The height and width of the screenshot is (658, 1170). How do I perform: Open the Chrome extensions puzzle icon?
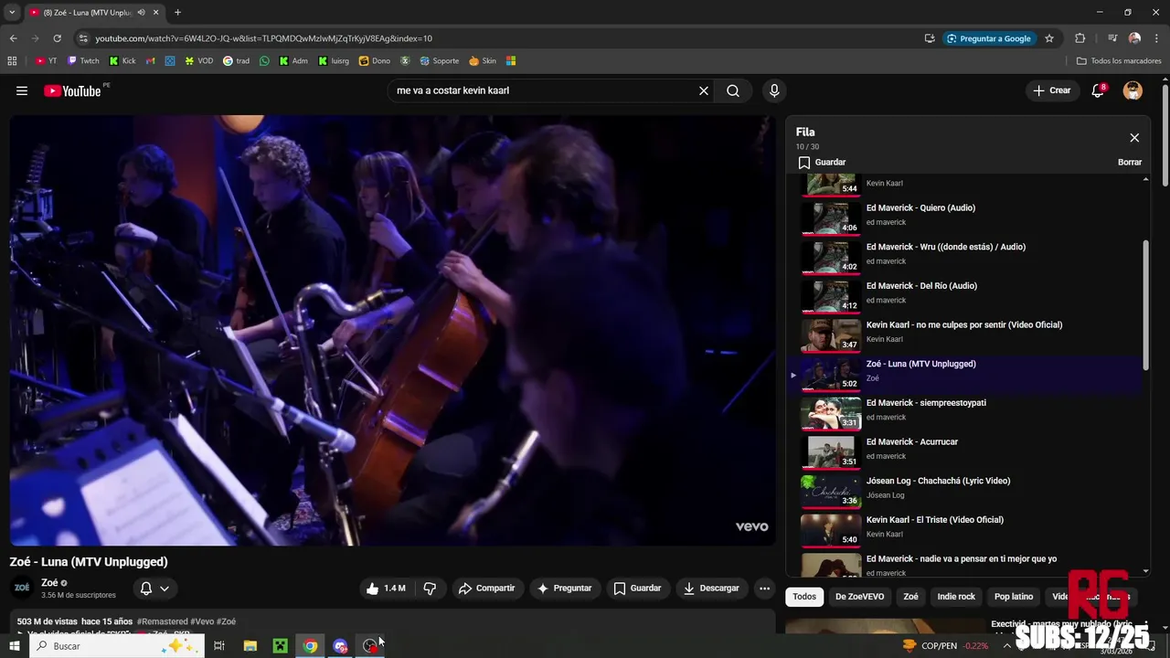[1080, 38]
